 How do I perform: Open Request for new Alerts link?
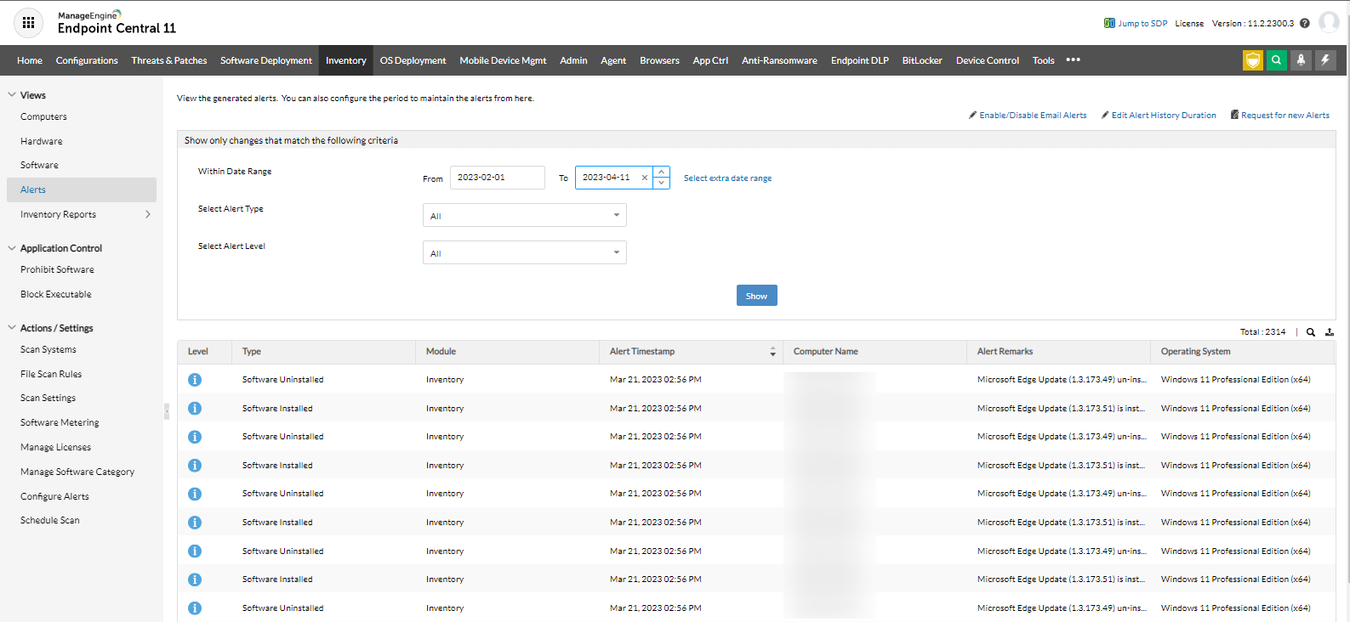click(1285, 116)
